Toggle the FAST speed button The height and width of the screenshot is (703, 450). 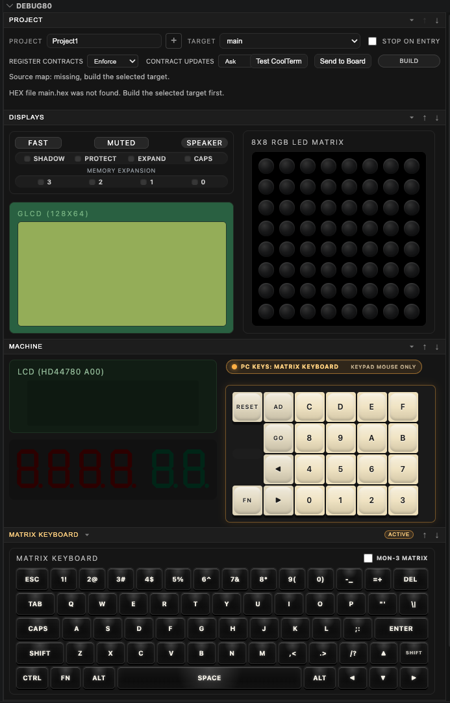[38, 143]
